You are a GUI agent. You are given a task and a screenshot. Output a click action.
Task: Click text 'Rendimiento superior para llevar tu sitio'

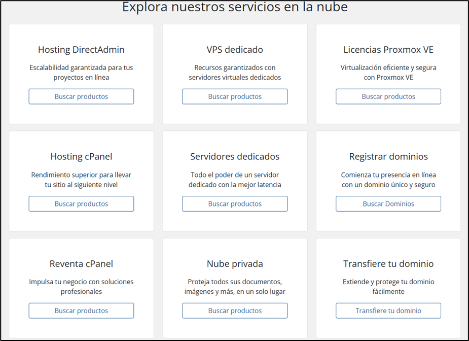click(81, 180)
